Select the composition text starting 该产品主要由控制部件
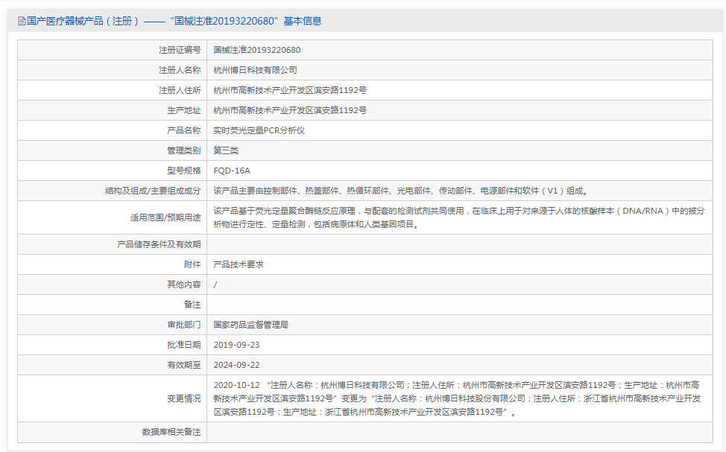726x452 pixels. tap(401, 191)
